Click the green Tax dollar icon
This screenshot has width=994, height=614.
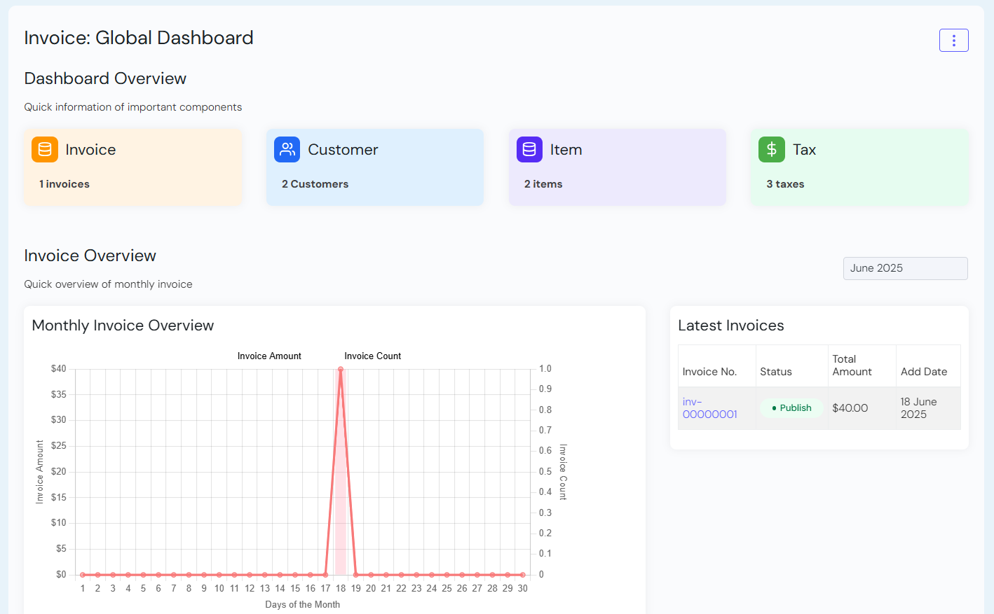pos(771,149)
